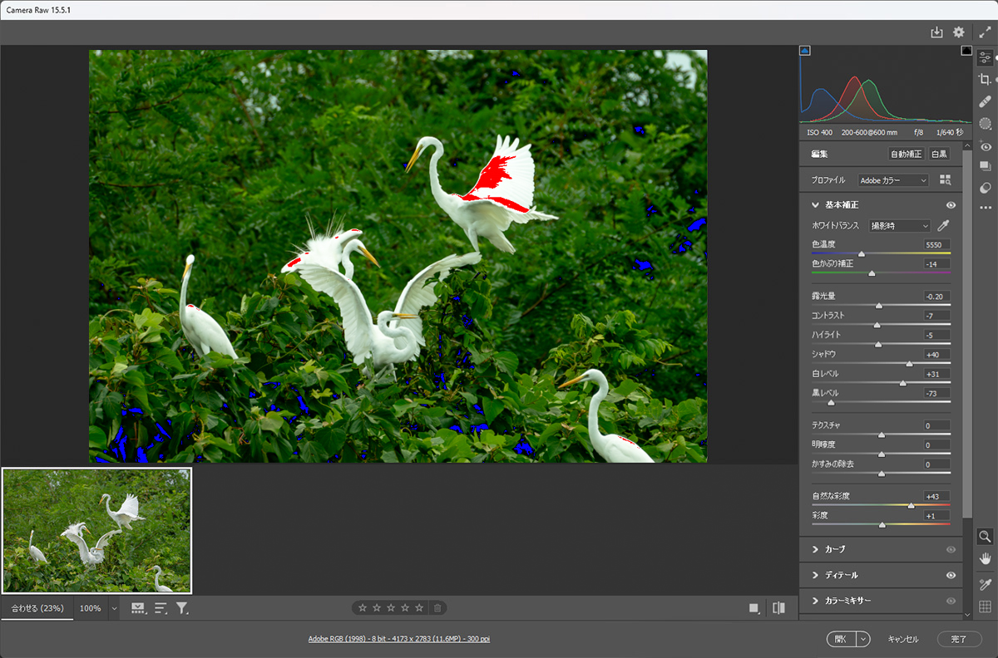The height and width of the screenshot is (658, 998).
Task: Switch to 100% zoom view
Action: [90, 608]
